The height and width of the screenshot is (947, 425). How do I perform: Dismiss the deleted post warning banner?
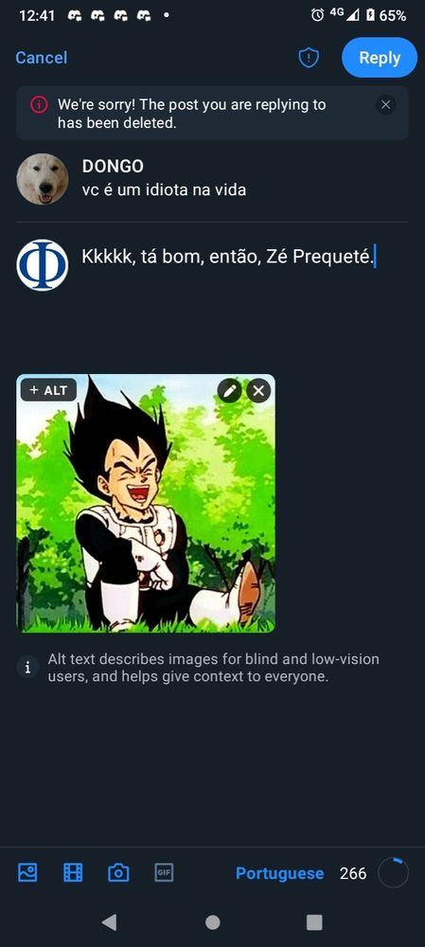click(x=386, y=105)
